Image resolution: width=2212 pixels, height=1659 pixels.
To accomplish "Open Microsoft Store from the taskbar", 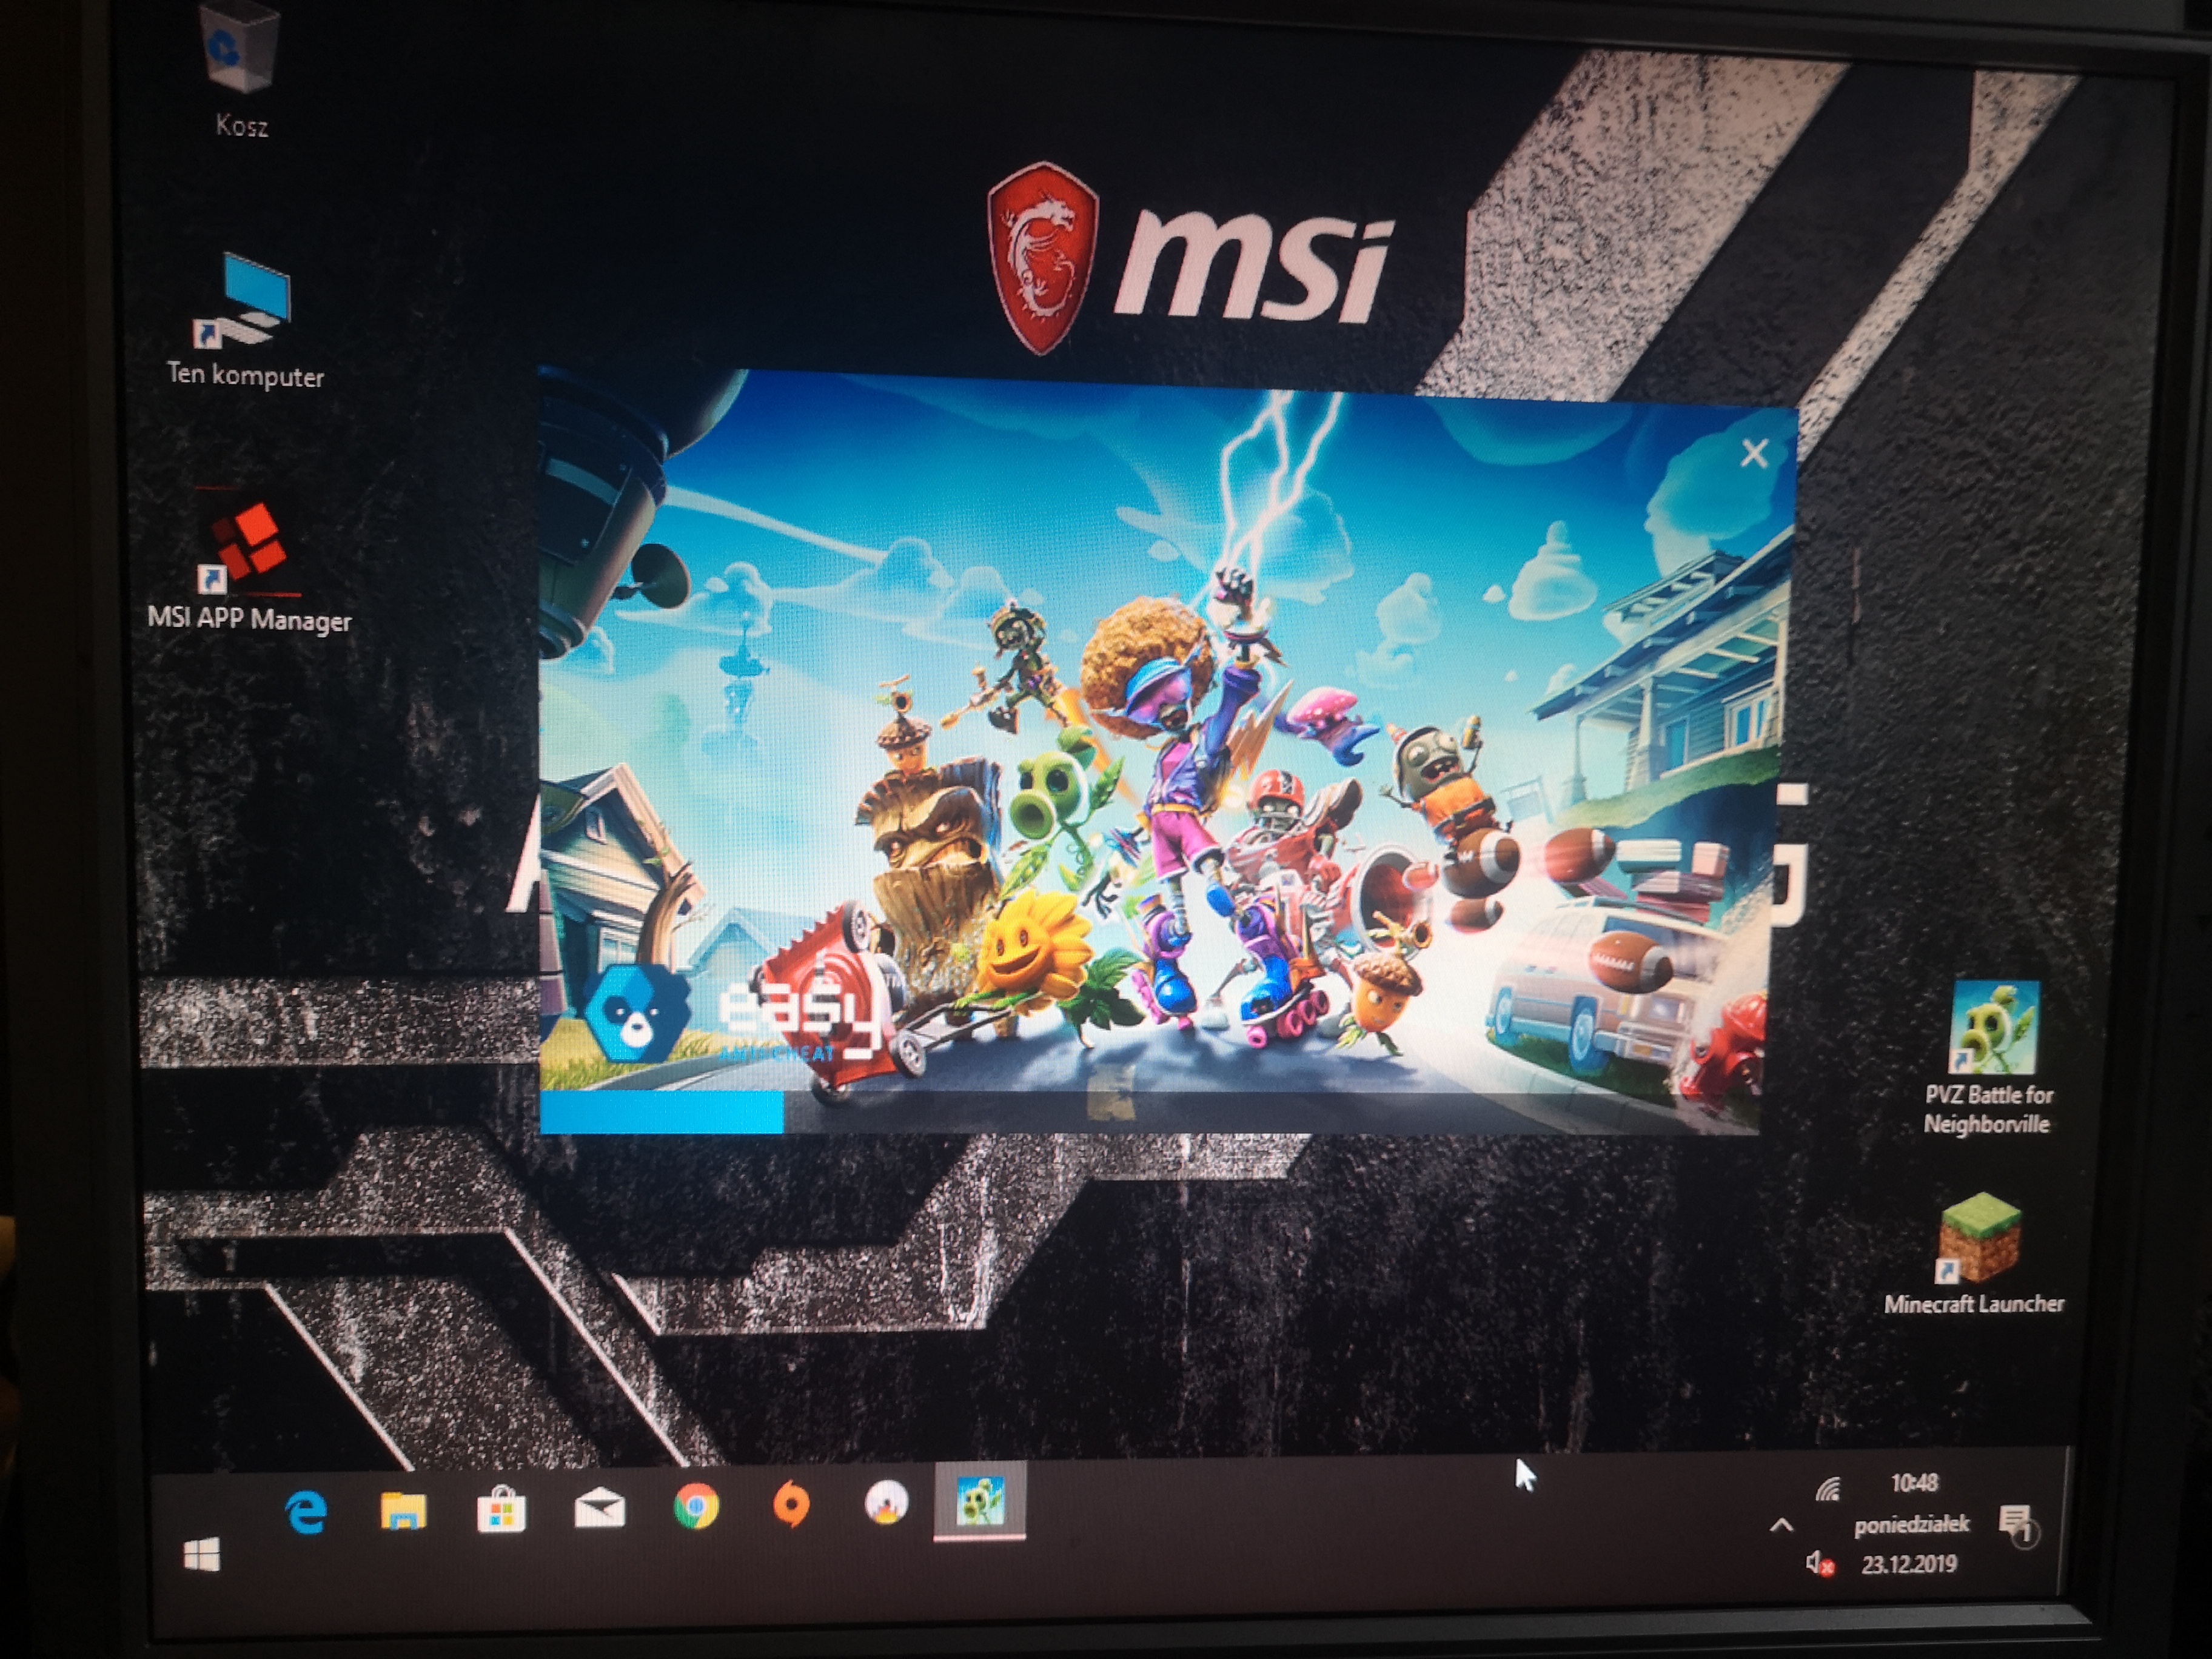I will (x=501, y=1510).
